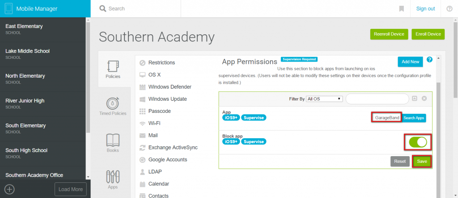458x198 pixels.
Task: Collapse the filter panel with arrow icon
Action: [415, 99]
